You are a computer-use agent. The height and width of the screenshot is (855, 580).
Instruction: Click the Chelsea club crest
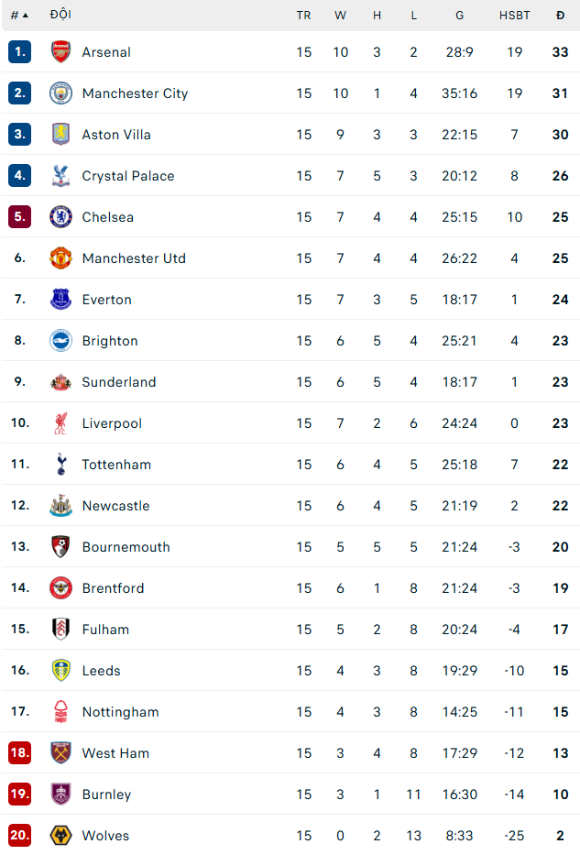(x=60, y=217)
